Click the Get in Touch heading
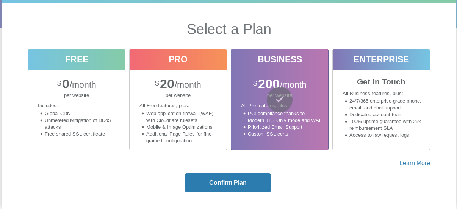This screenshot has height=209, width=457. tap(381, 82)
